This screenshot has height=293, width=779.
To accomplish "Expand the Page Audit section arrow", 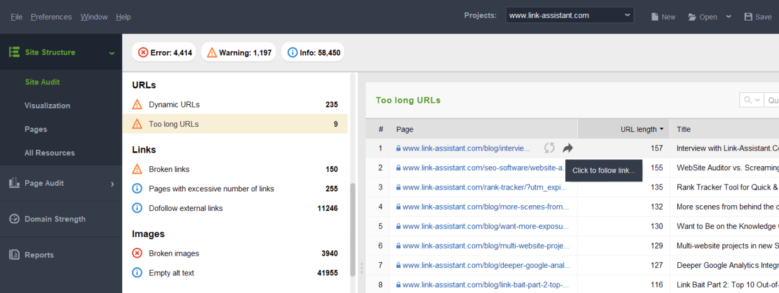I will click(x=112, y=183).
